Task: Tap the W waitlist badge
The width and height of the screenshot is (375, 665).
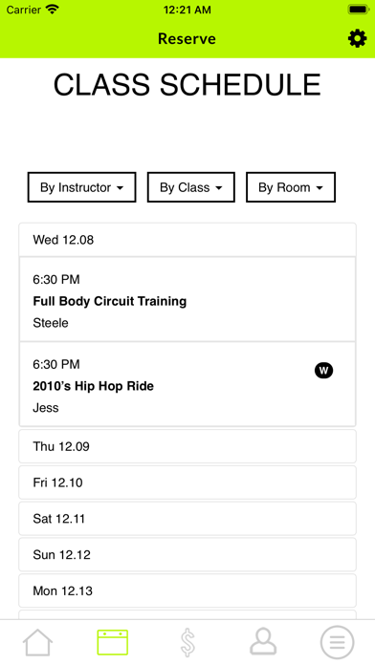Action: pos(323,371)
